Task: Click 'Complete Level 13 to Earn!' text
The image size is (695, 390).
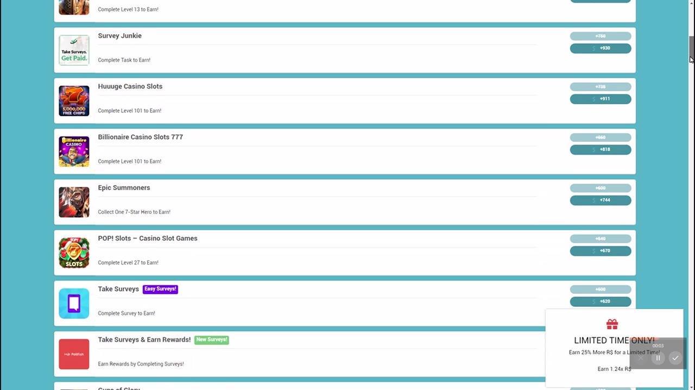Action: pyautogui.click(x=128, y=10)
